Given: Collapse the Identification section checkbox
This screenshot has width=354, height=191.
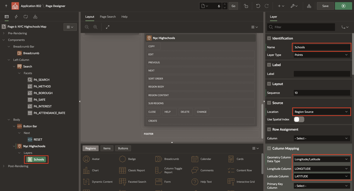Looking at the screenshot, I should coord(269,38).
